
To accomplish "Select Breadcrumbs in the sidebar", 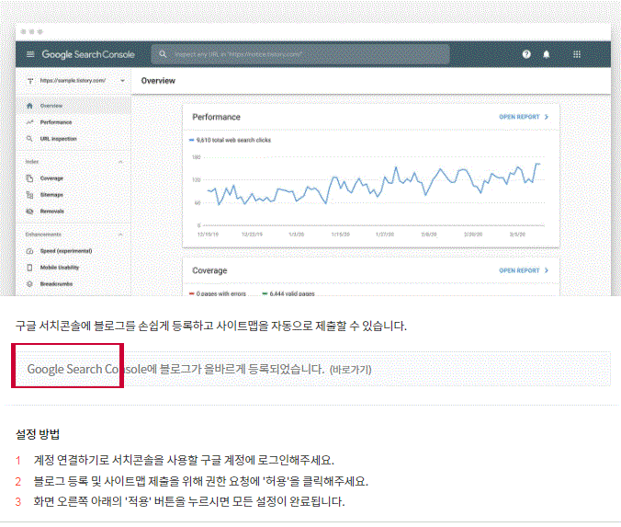I will coord(73,284).
